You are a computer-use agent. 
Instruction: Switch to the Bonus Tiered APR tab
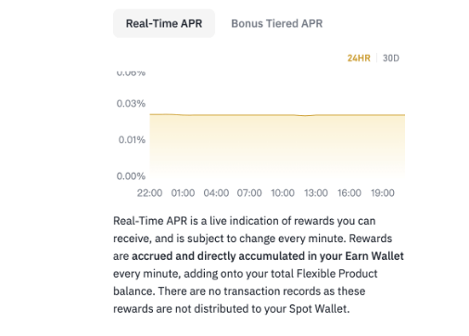(x=277, y=23)
